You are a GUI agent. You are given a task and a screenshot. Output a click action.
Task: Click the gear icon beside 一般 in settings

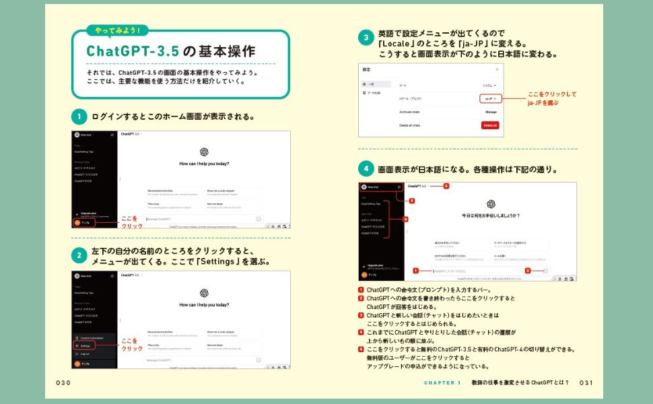(x=364, y=84)
